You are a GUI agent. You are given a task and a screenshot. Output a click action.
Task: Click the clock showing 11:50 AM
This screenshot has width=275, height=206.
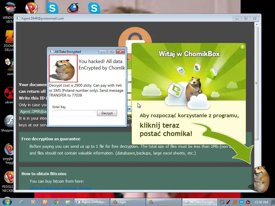[261, 202]
